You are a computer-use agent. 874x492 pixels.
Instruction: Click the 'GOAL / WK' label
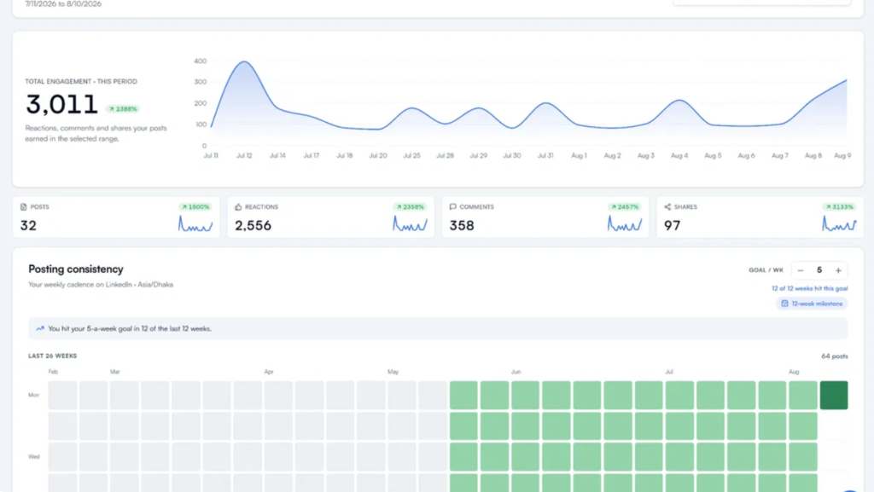(766, 270)
